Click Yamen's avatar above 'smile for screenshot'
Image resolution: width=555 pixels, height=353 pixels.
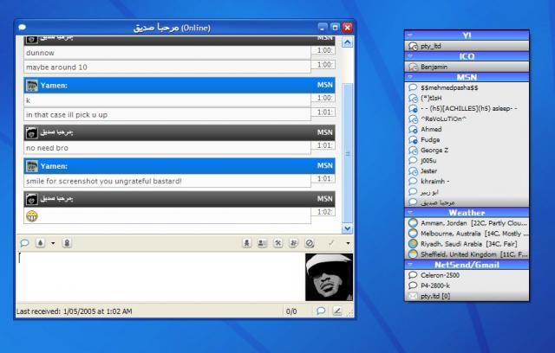[x=32, y=166]
